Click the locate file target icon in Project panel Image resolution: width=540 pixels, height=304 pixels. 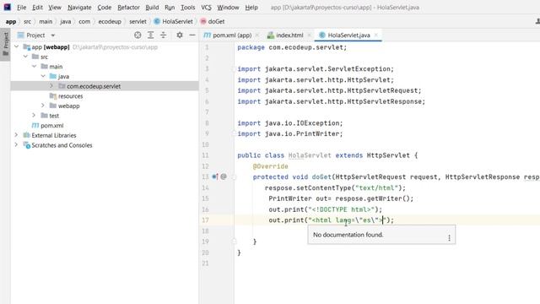138,35
